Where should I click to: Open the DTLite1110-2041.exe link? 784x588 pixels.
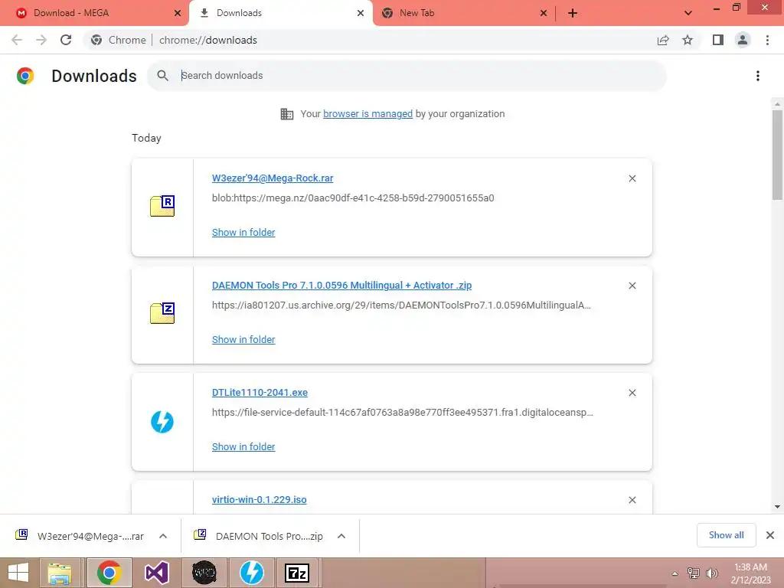[x=260, y=393]
